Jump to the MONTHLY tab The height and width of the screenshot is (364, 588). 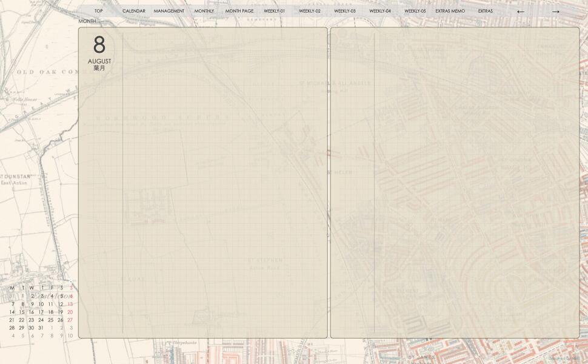[204, 11]
